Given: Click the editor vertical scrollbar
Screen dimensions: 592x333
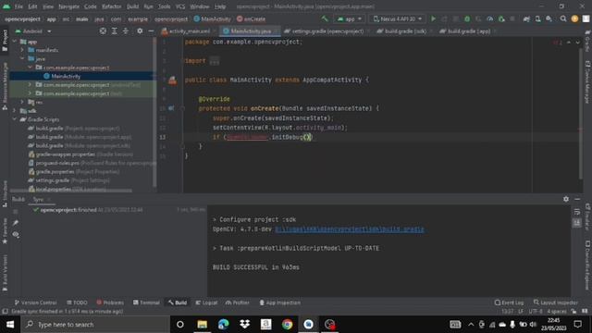Looking at the screenshot, I should [581, 113].
